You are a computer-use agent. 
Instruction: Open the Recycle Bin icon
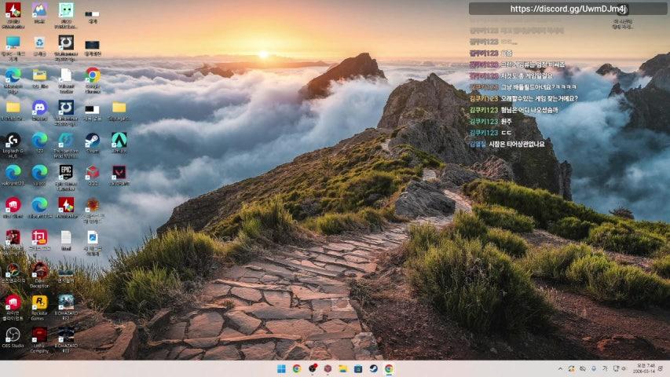39,42
